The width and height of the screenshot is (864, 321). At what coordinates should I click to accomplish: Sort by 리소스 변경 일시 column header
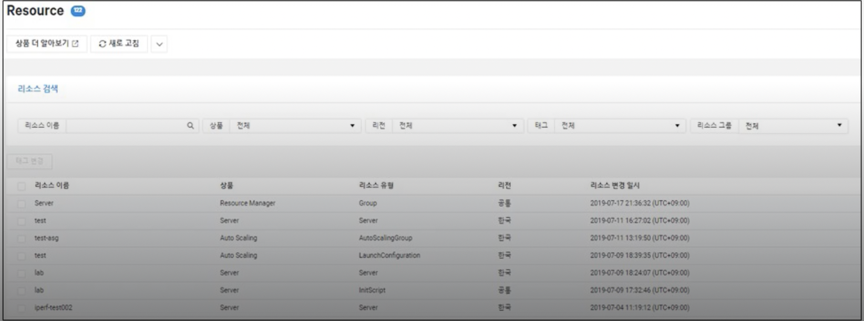click(614, 186)
